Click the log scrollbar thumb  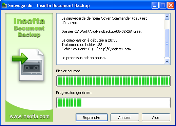[x=167, y=43]
